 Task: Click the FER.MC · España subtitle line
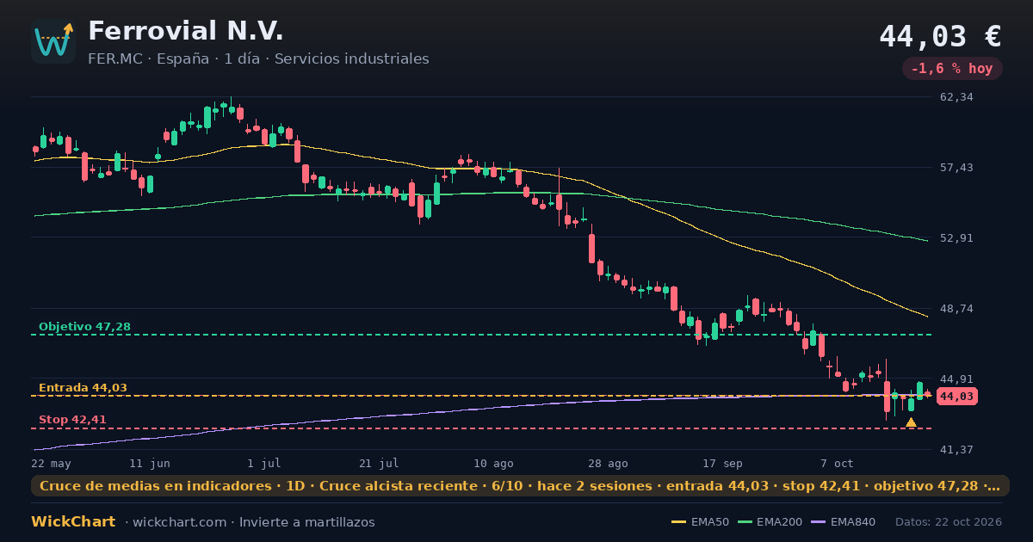point(258,59)
